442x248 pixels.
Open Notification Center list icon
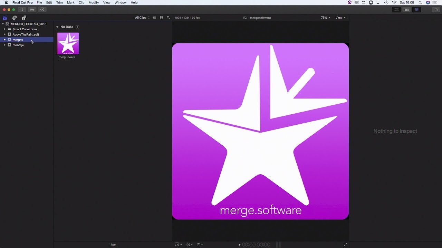pyautogui.click(x=435, y=2)
